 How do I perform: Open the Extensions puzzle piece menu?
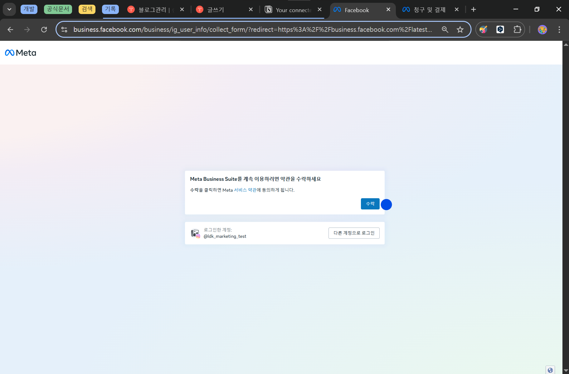(517, 30)
